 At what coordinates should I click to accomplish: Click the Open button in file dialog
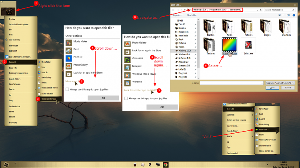[x=272, y=88]
